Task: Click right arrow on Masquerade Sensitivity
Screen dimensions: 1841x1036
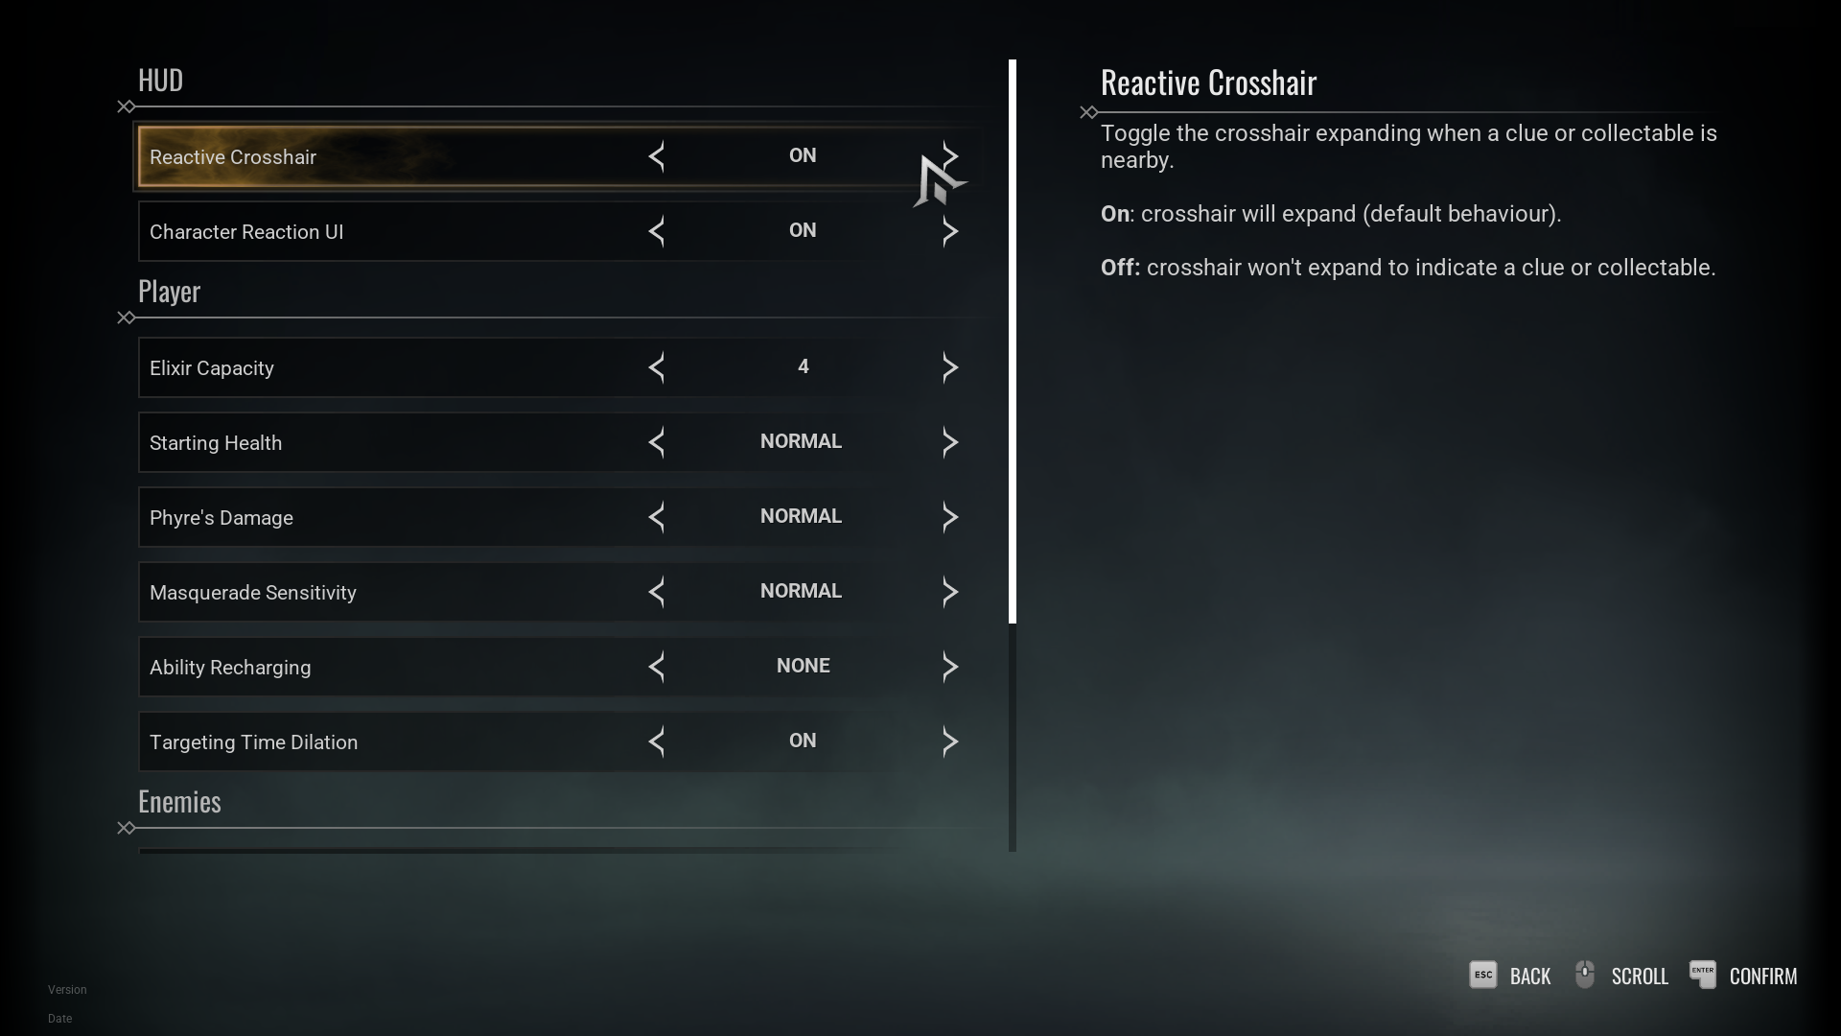Action: (949, 592)
